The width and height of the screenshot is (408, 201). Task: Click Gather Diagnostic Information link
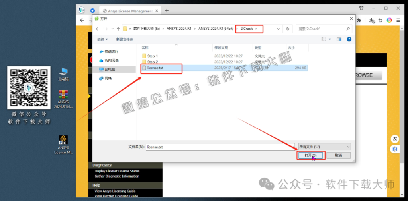click(x=117, y=176)
